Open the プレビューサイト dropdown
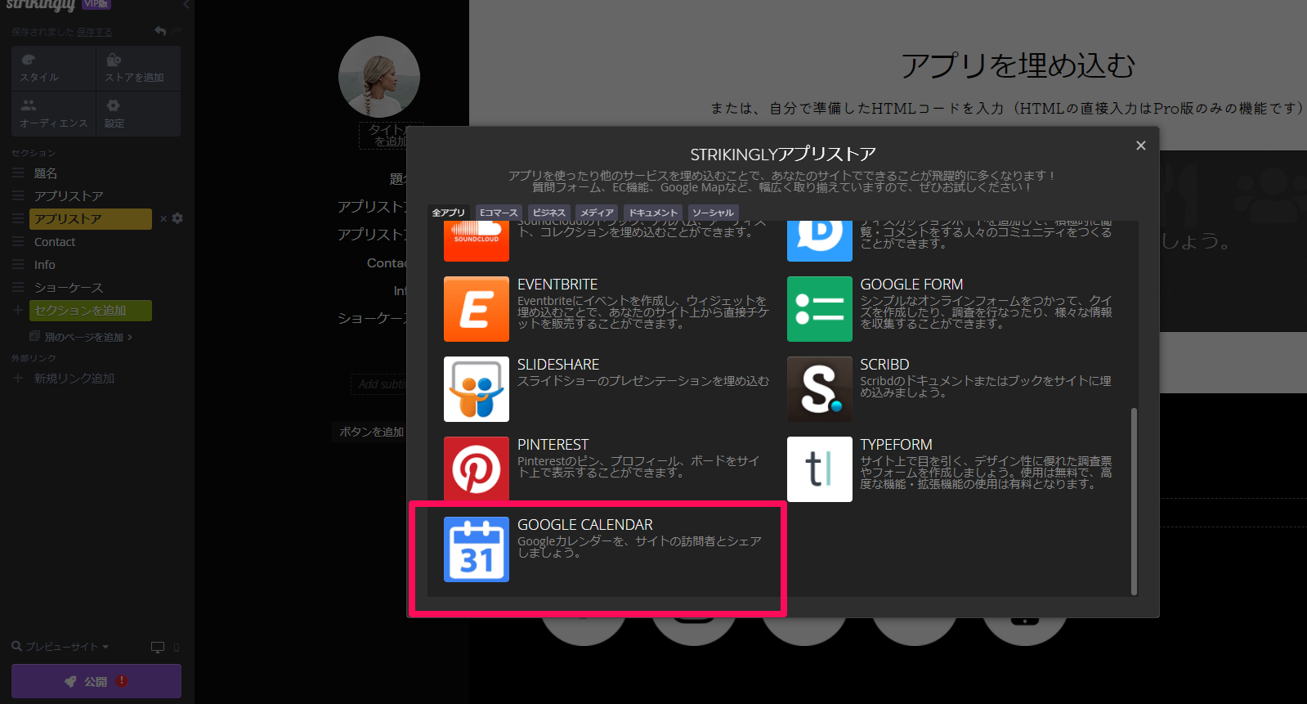This screenshot has width=1307, height=704. [60, 647]
